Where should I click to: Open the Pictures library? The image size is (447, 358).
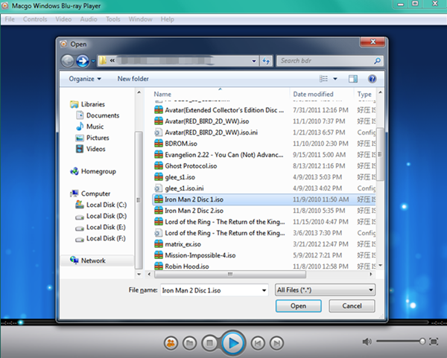[x=92, y=138]
